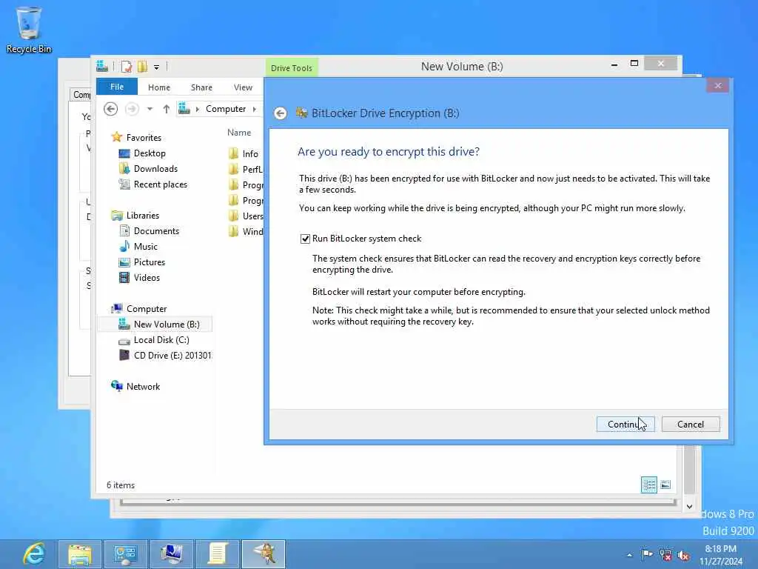
Task: Open the Quick Access Toolbar Properties icon
Action: [126, 66]
